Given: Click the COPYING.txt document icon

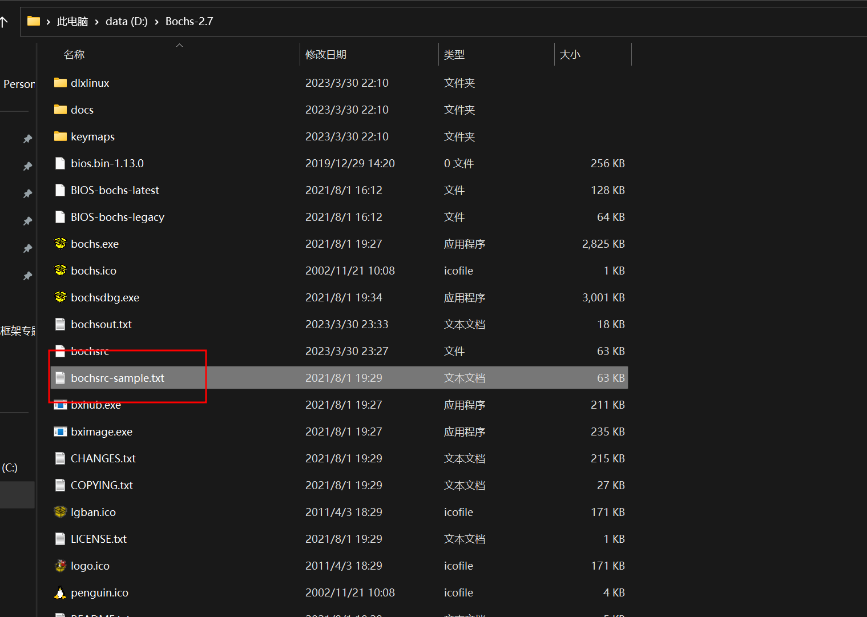Looking at the screenshot, I should 60,485.
